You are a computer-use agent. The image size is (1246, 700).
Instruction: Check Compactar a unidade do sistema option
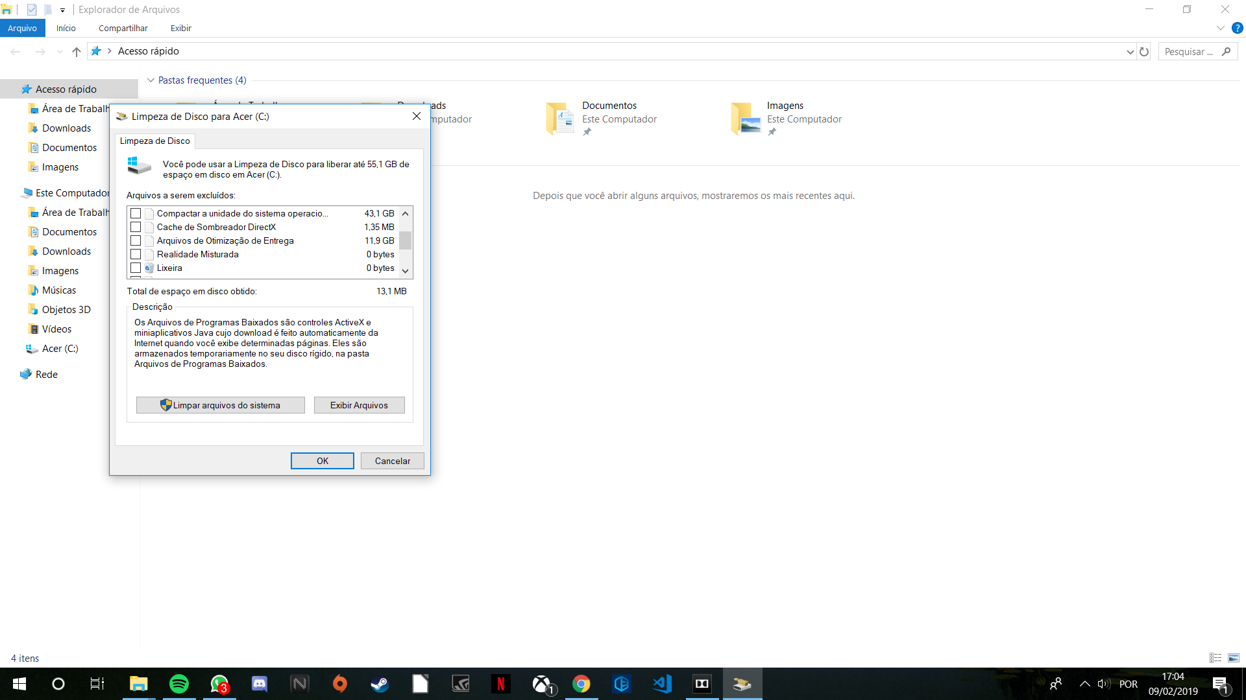[x=136, y=213]
